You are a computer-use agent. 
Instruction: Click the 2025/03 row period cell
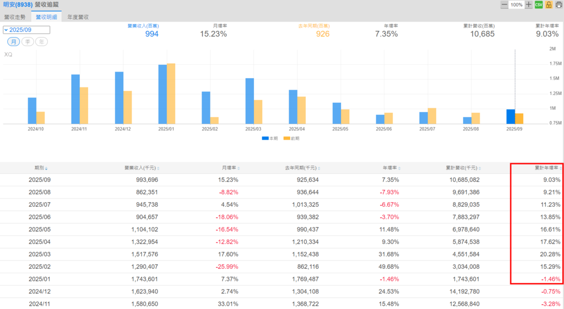(40, 254)
